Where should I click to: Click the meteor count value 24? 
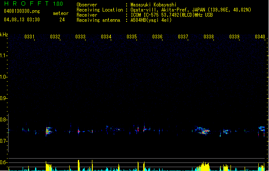(x=62, y=20)
